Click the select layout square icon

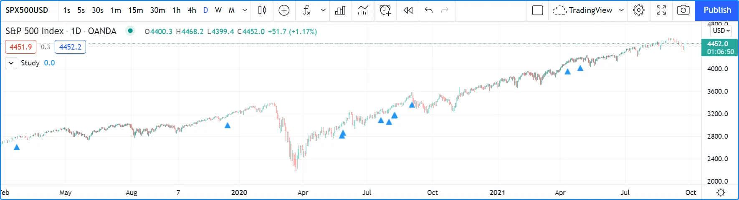point(538,10)
